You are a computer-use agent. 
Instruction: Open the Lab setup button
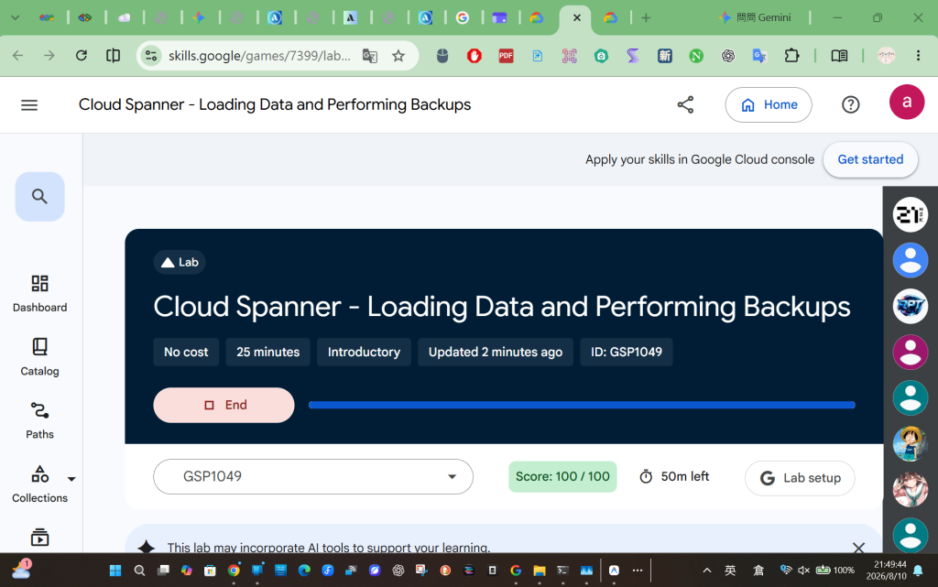tap(800, 478)
